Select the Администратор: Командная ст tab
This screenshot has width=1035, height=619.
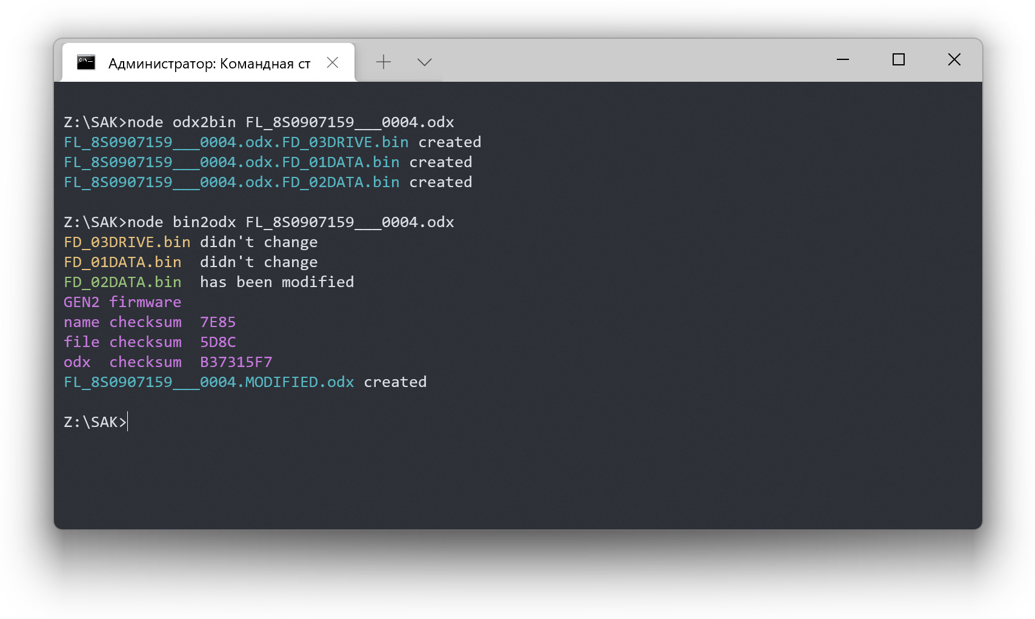coord(208,62)
